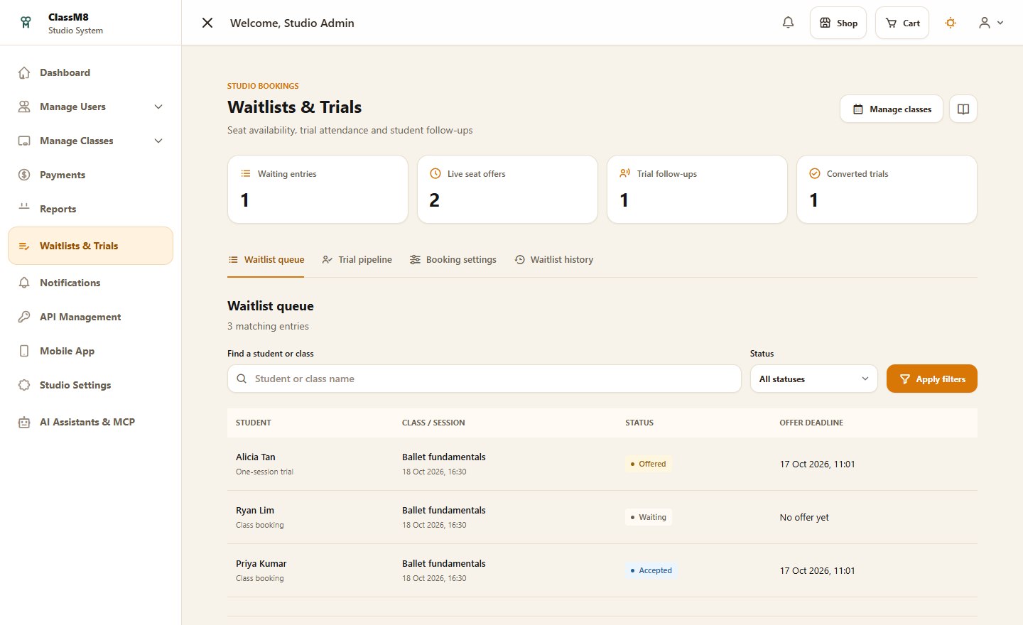Open Waitlists & Trials in the sidebar

click(91, 246)
